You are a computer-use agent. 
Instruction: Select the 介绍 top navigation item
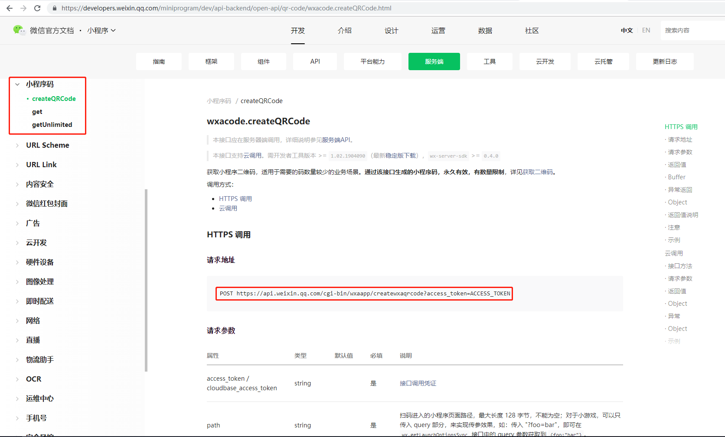coord(345,30)
